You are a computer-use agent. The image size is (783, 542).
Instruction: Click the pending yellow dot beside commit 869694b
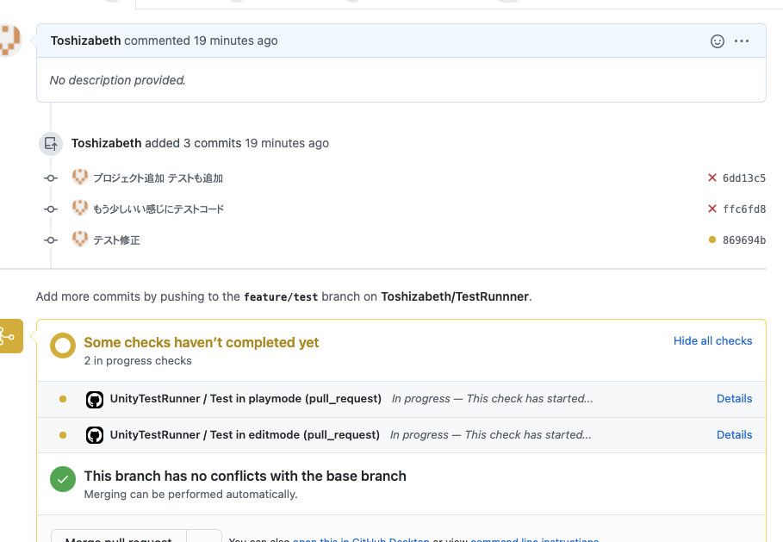712,240
